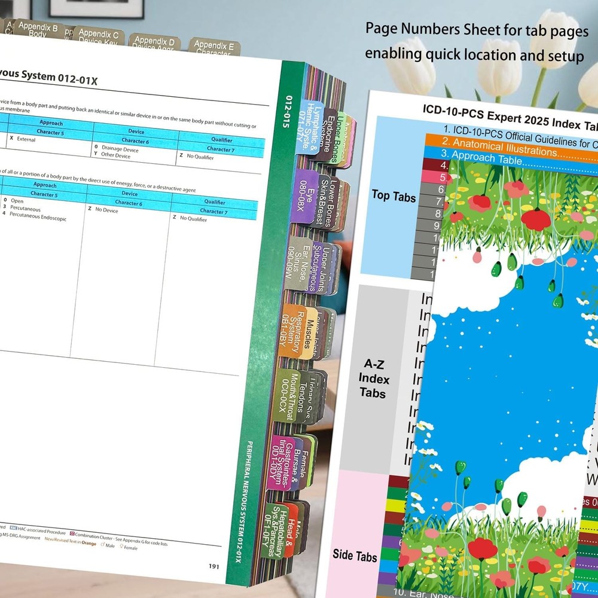The image size is (598, 598).
Task: Open the Ear, Nose, Sinus 090-09W tab
Action: tap(300, 265)
